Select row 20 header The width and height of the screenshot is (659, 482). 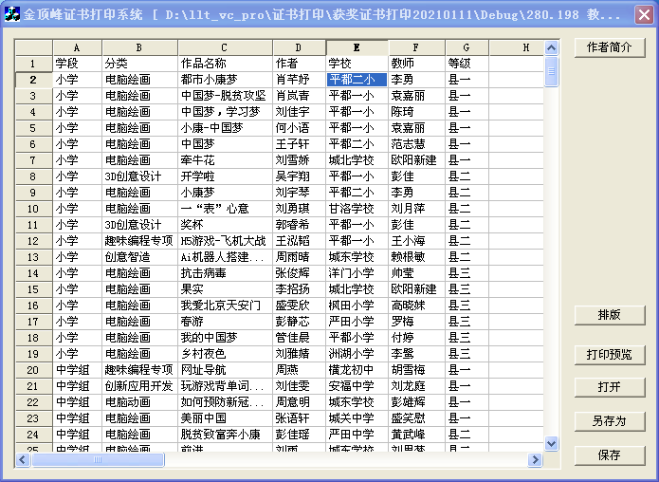point(33,370)
